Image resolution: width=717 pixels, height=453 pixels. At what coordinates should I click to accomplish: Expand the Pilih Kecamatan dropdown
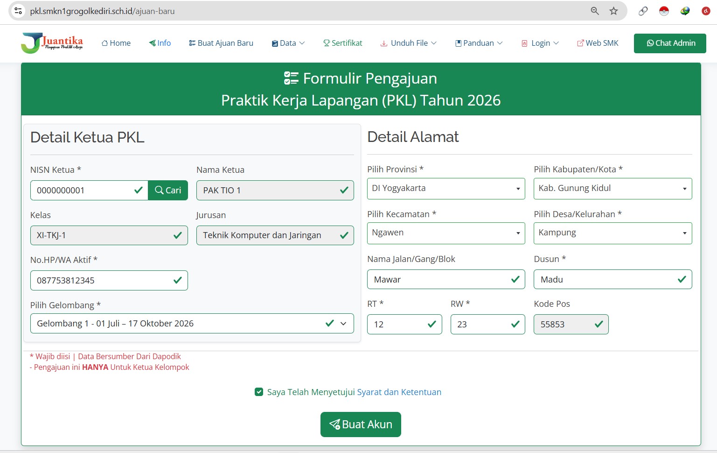point(446,233)
